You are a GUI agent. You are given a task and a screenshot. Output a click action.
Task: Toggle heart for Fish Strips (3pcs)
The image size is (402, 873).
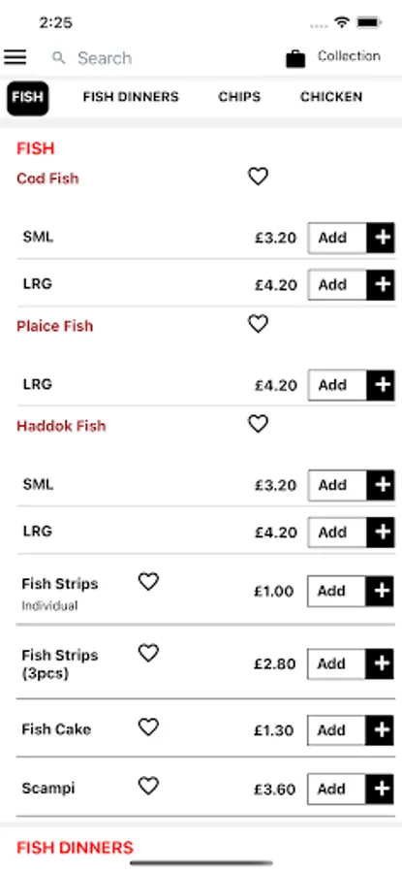pos(148,653)
